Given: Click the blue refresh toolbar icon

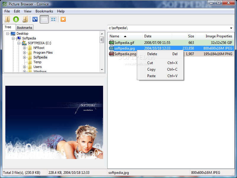Looking at the screenshot, I should [x=35, y=19].
